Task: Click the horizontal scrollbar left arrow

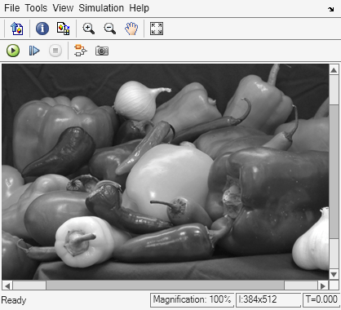Action: pyautogui.click(x=7, y=286)
